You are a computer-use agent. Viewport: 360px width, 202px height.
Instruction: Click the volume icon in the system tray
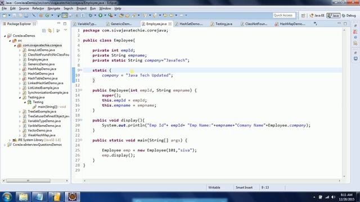point(334,197)
